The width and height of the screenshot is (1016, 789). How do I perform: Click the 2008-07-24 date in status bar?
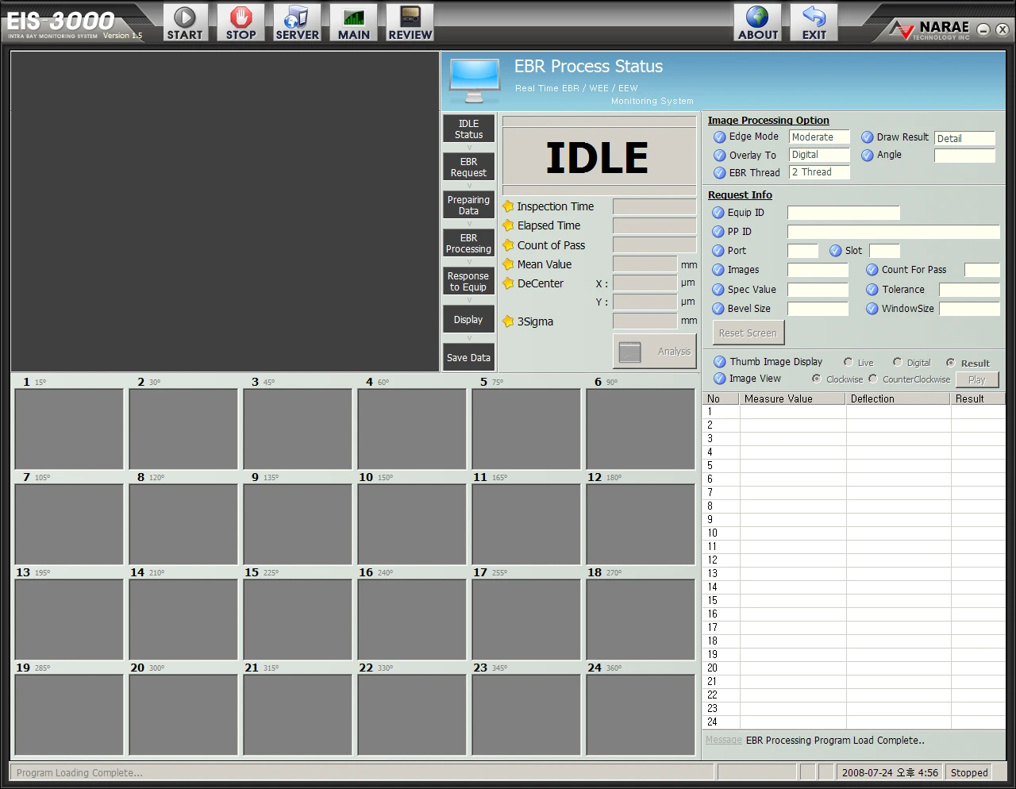[x=890, y=772]
